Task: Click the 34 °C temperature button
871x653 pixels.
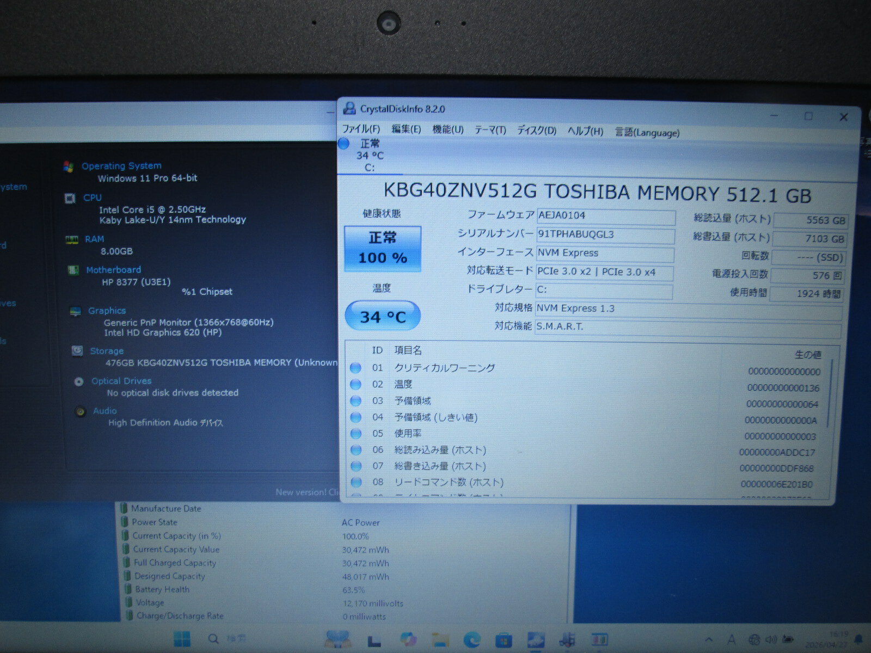Action: [383, 316]
